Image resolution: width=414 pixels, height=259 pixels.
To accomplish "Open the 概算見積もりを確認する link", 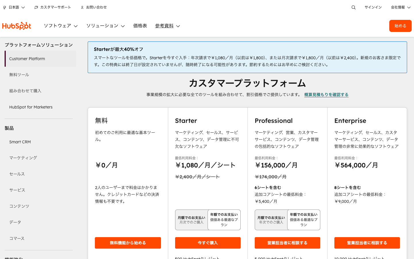I will click(326, 94).
